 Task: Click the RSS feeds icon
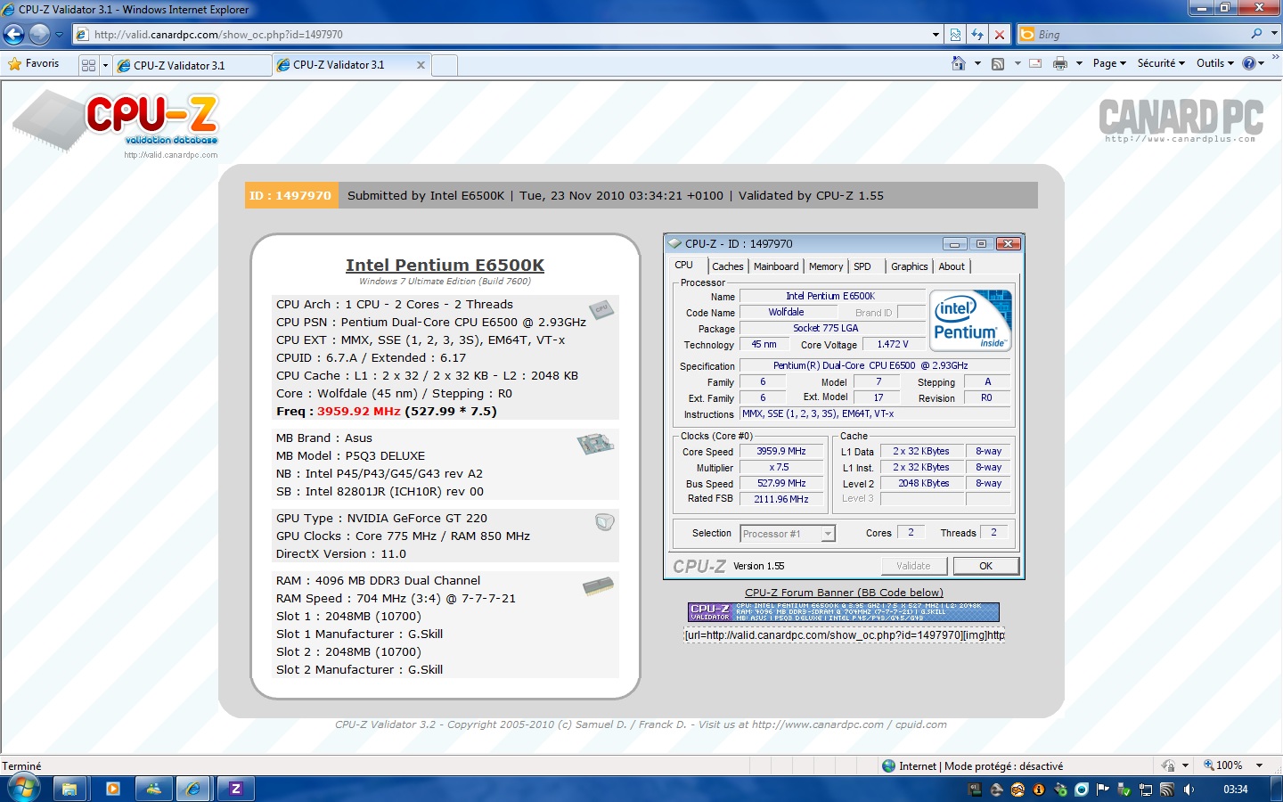pos(998,63)
